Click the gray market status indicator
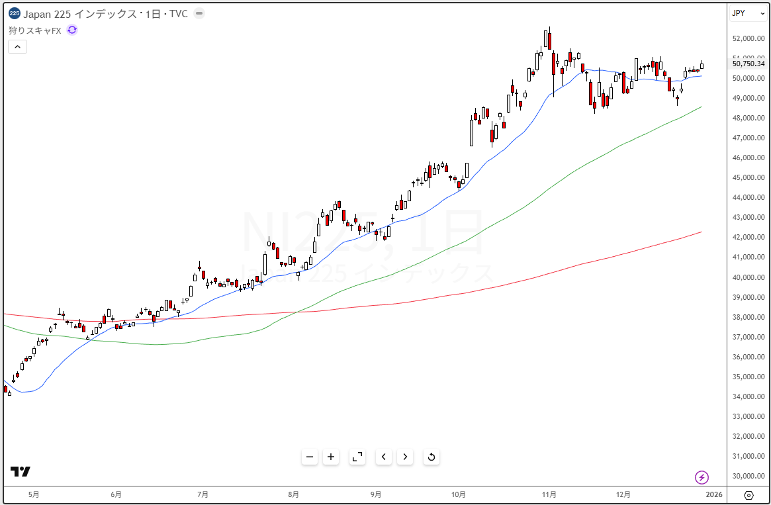This screenshot has height=505, width=771. tap(200, 13)
